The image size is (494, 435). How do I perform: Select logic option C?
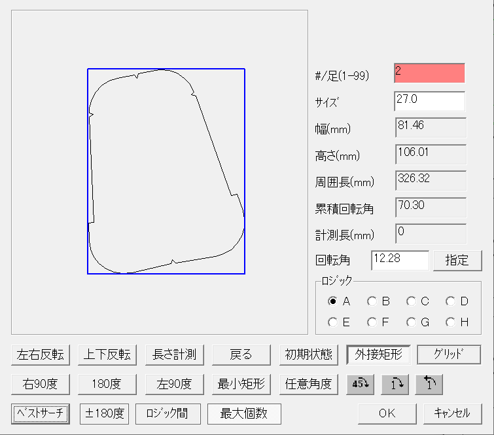coord(411,301)
